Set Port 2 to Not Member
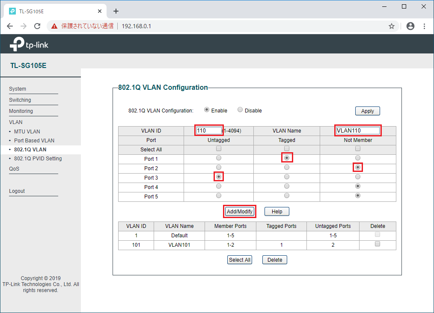434x313 pixels. [x=358, y=167]
